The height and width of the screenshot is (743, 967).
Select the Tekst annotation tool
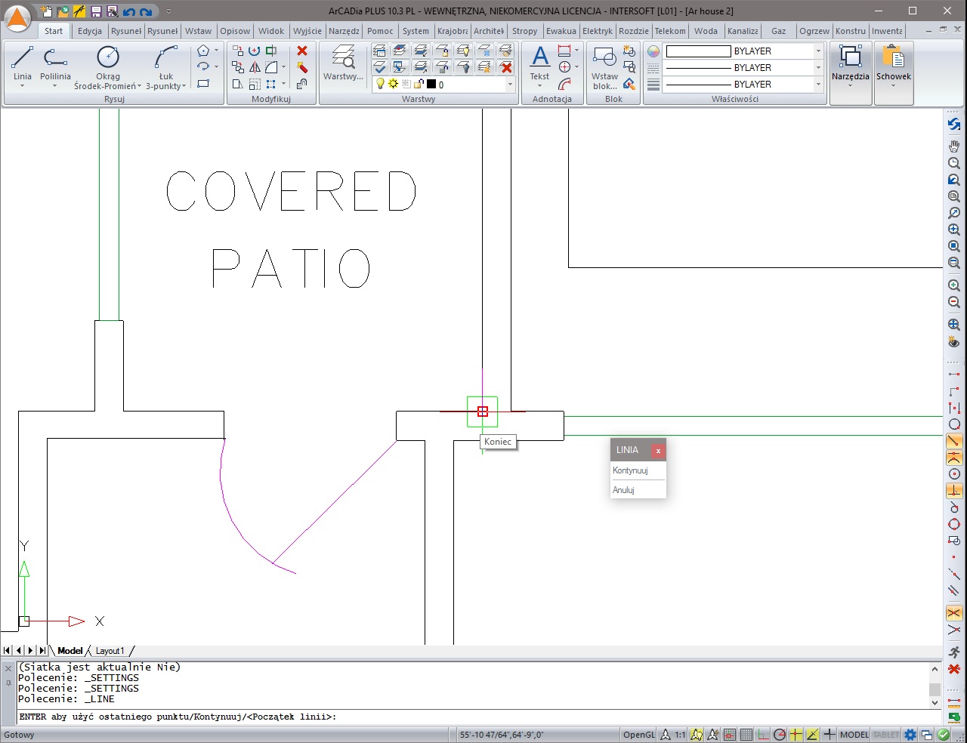(539, 63)
